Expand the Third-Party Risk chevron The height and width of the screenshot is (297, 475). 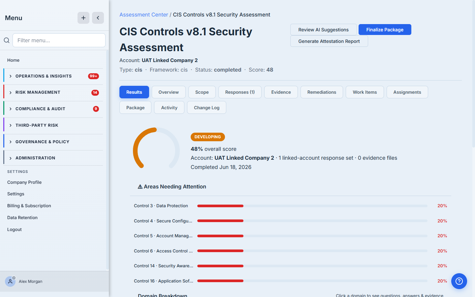click(11, 125)
